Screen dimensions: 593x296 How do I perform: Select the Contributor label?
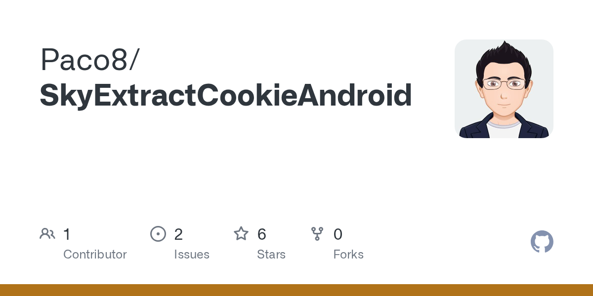tap(95, 255)
